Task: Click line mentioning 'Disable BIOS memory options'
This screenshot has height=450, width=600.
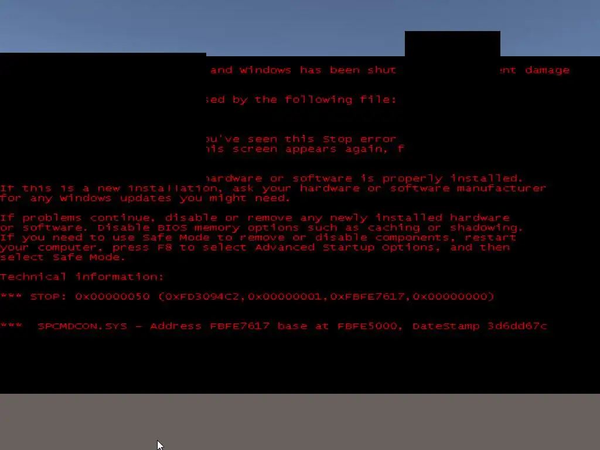Action: 261,228
